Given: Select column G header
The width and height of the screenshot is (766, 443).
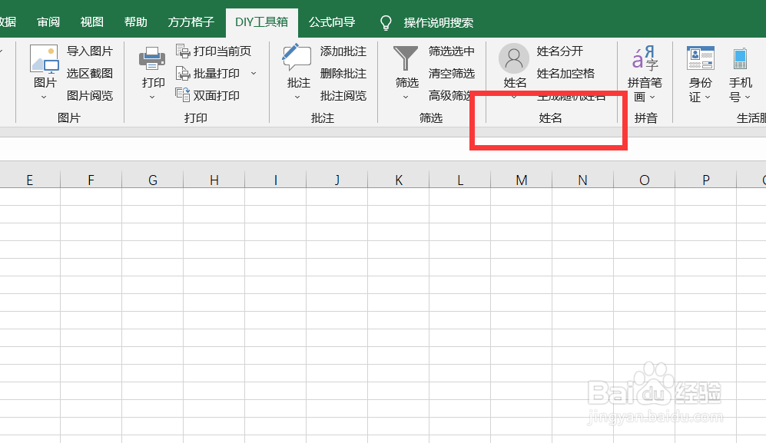Looking at the screenshot, I should [152, 180].
